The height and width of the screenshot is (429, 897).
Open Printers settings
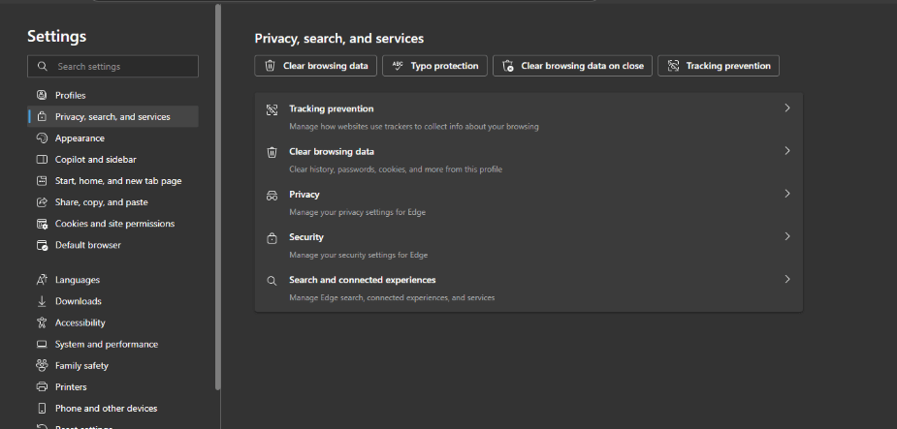112,386
